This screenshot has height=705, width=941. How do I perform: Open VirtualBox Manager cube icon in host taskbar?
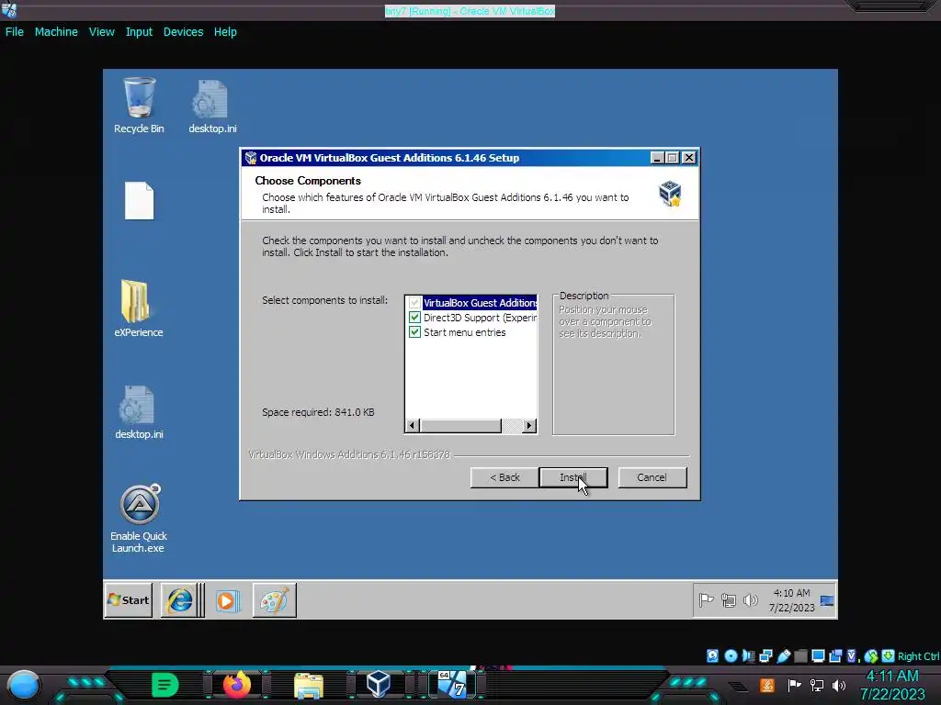coord(379,685)
